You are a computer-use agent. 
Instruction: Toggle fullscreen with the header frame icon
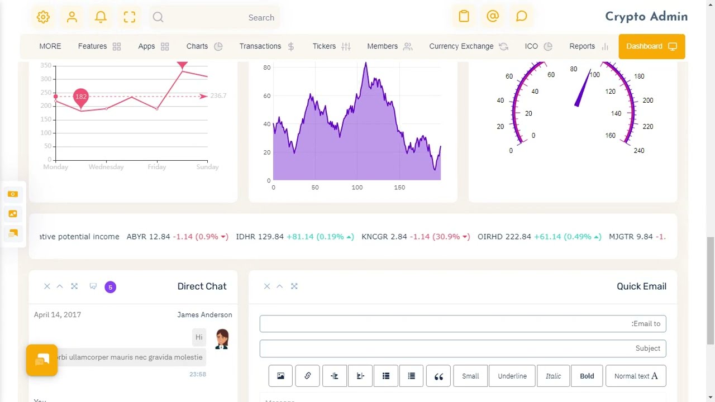pos(130,17)
